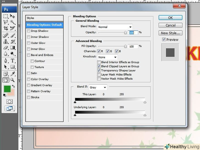
Task: Select the Gradient tool
Action: click(13, 48)
